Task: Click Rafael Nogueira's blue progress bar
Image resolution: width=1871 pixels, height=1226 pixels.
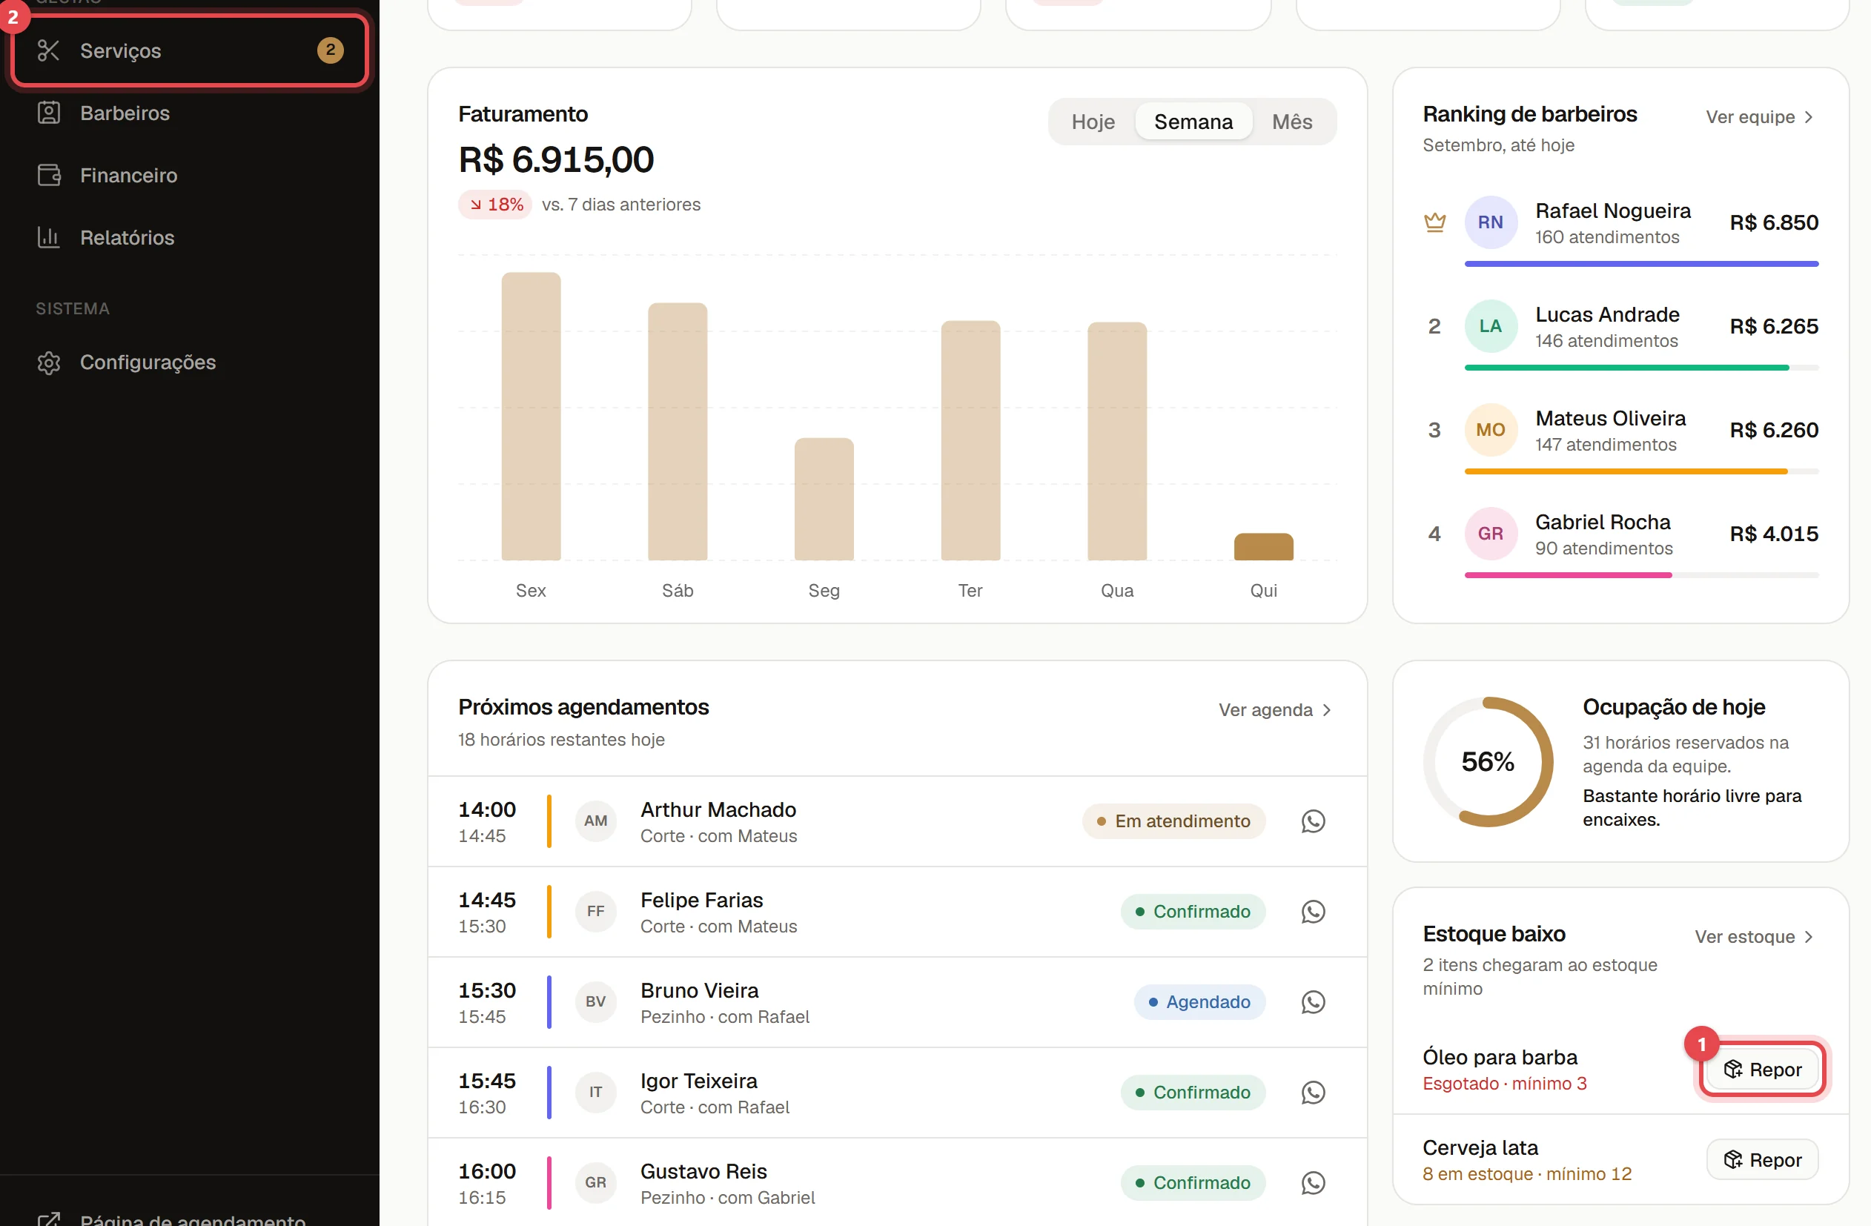Action: [1641, 264]
